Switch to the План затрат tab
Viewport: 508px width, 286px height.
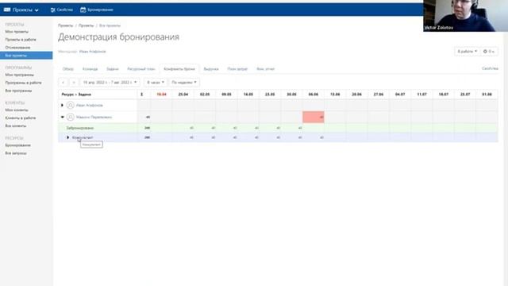point(237,69)
